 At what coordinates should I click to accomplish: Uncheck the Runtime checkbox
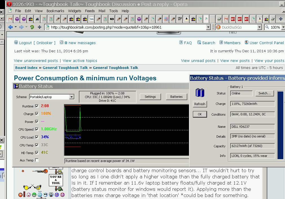click(x=37, y=106)
